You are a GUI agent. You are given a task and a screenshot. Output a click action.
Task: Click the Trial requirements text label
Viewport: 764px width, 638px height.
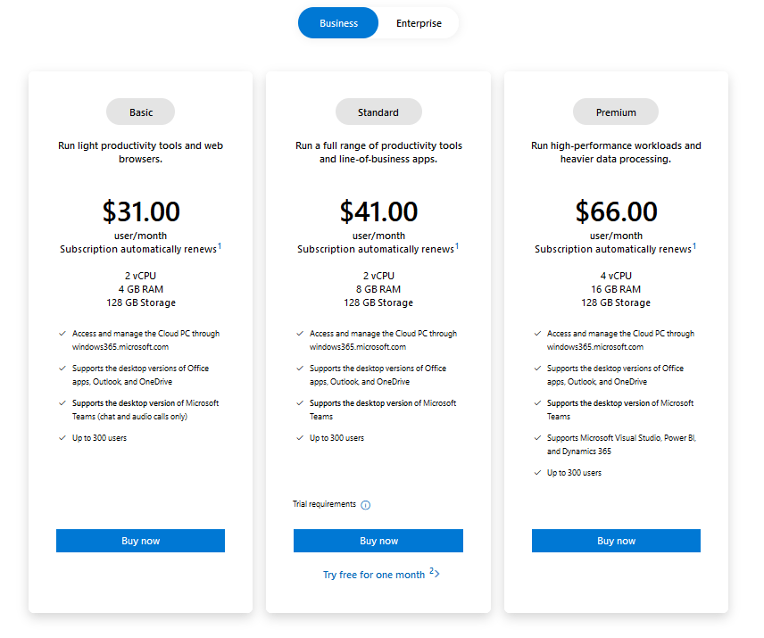(x=324, y=504)
